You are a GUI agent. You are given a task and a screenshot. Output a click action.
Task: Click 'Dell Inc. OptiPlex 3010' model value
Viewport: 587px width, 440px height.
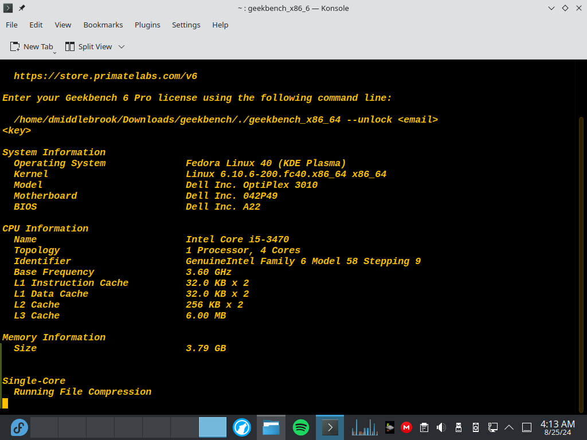[252, 185]
